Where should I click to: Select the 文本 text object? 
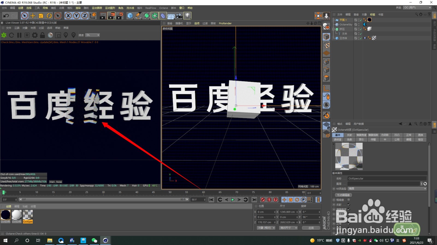[344, 34]
